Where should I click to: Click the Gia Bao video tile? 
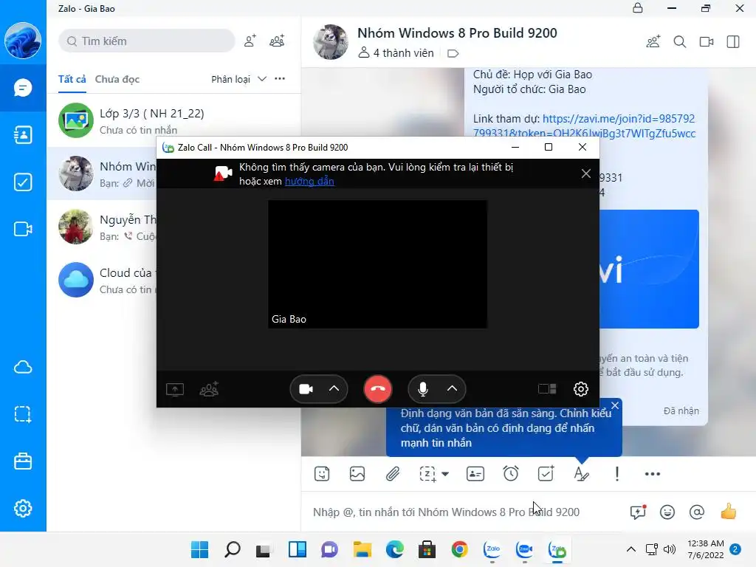[x=377, y=265]
